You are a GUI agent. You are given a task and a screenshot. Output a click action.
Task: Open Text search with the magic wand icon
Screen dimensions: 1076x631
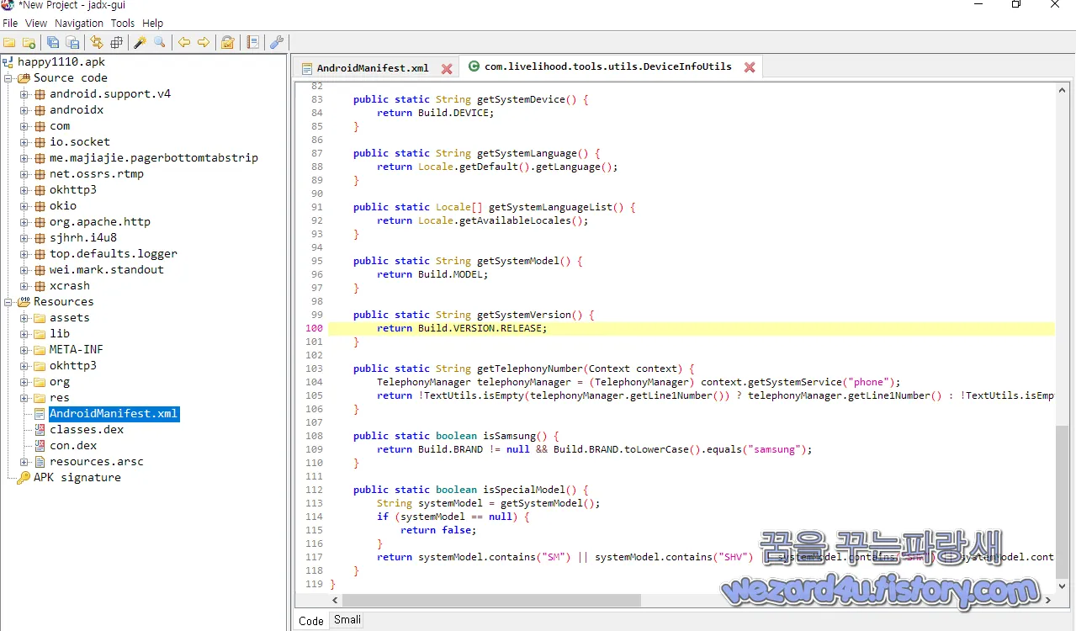(x=140, y=42)
